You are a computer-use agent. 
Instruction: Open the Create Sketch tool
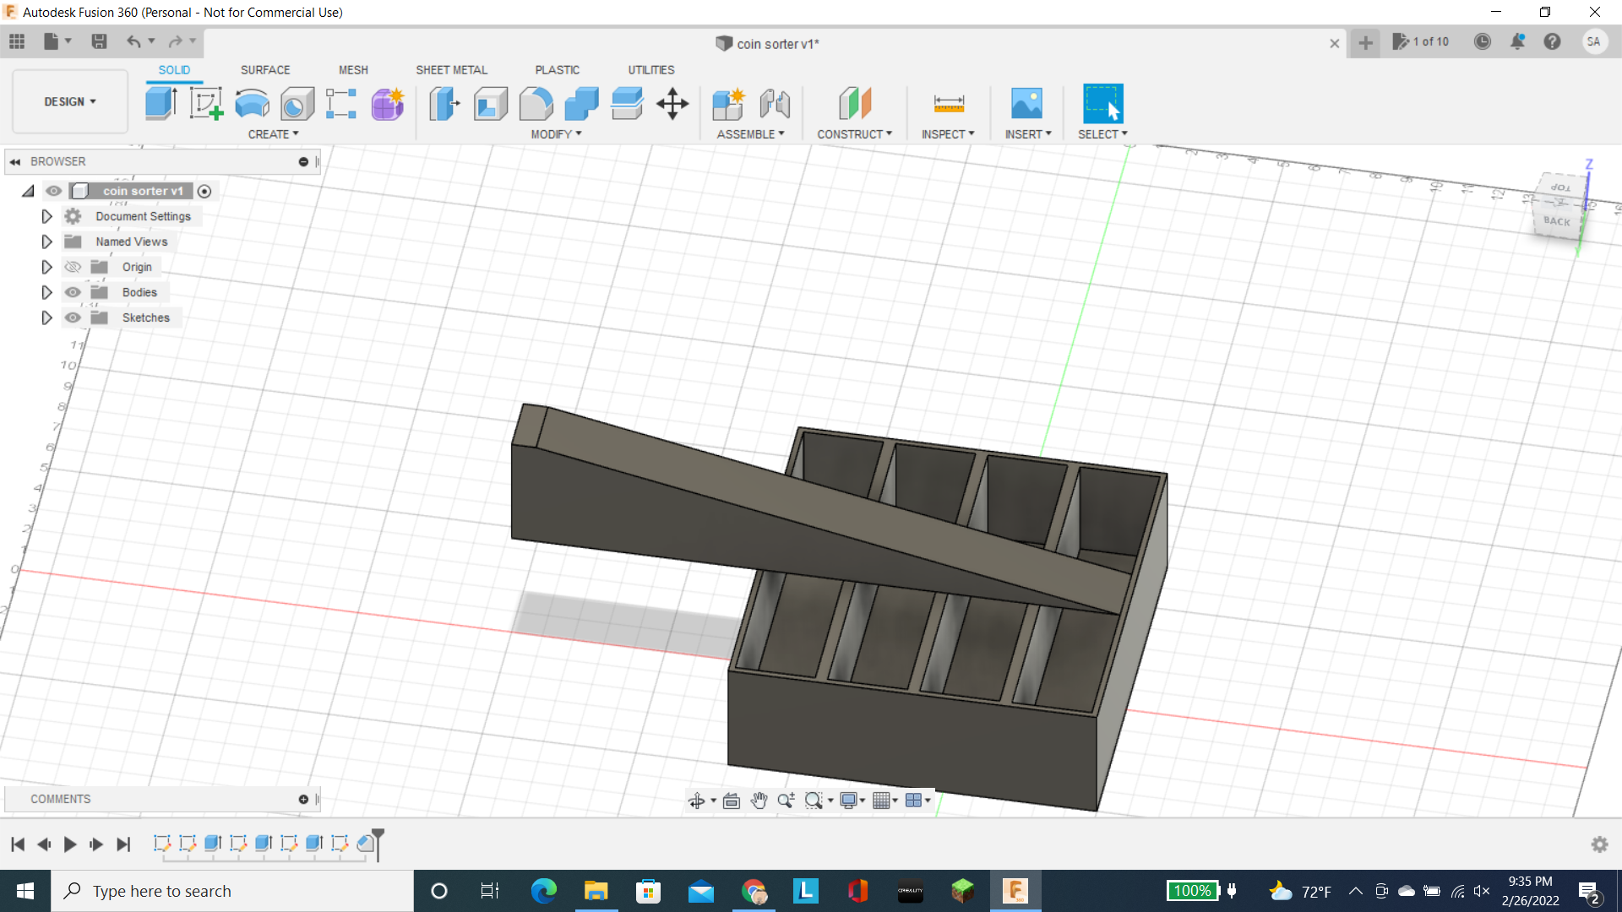click(206, 103)
